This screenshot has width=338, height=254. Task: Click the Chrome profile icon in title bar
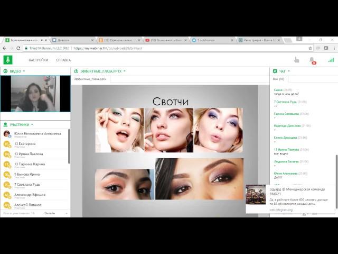(x=299, y=39)
